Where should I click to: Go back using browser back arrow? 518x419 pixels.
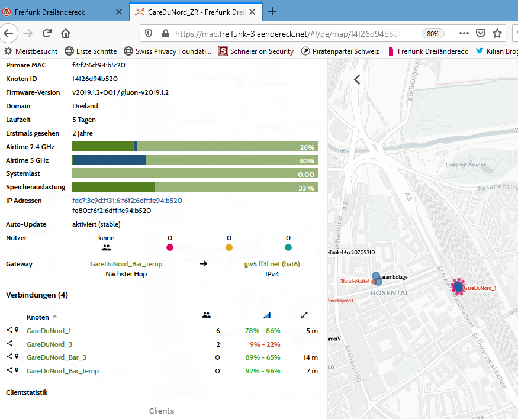(8, 33)
